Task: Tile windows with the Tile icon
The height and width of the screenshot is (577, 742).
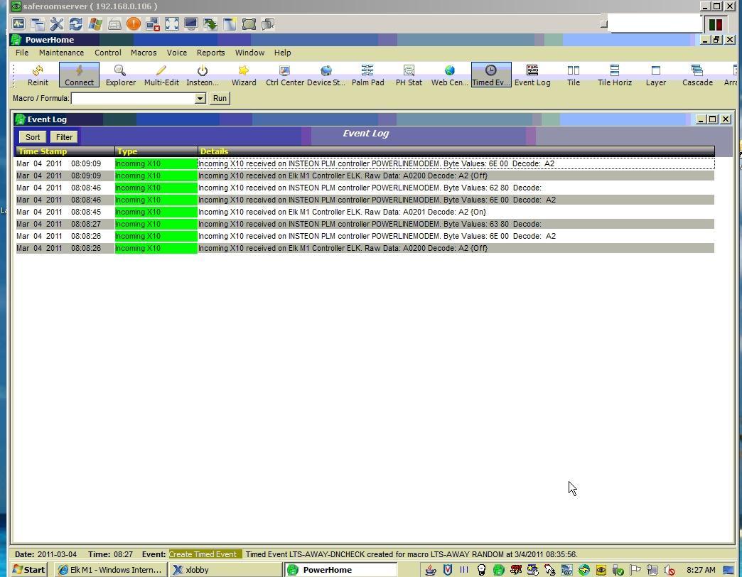Action: click(574, 75)
